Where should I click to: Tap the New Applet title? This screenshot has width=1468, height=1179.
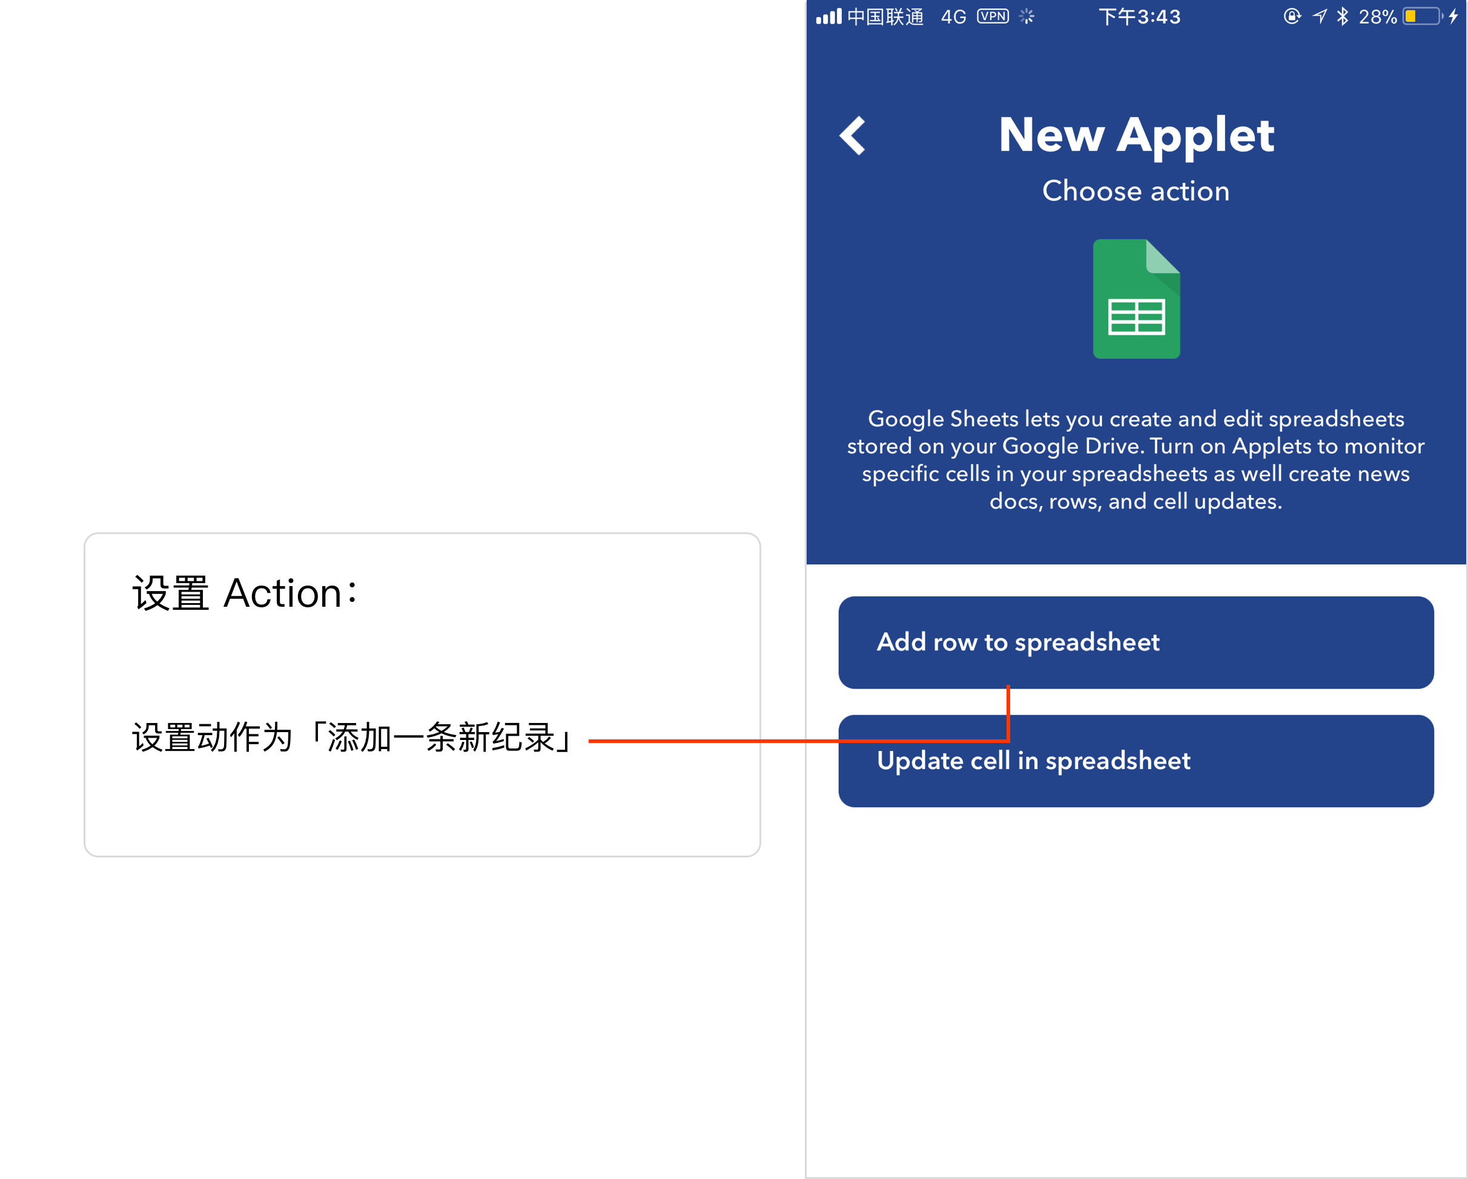coord(1136,136)
